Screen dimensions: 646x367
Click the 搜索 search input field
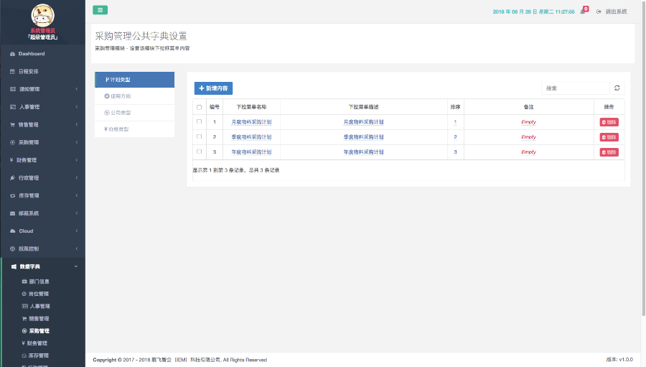coord(574,88)
